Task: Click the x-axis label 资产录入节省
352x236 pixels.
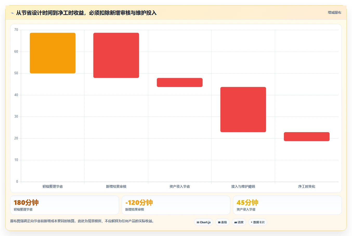Action: tap(180, 186)
